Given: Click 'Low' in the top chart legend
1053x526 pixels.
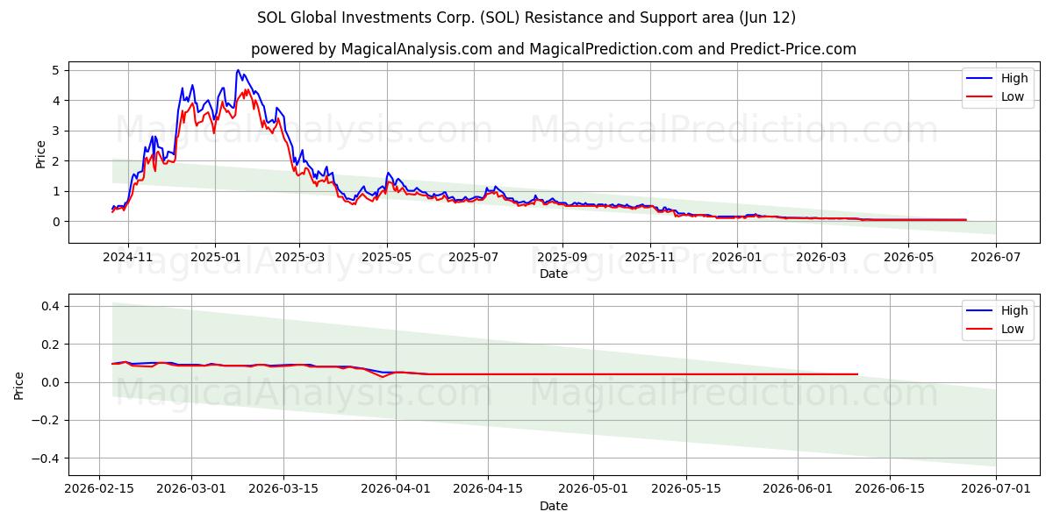Looking at the screenshot, I should coord(1013,96).
